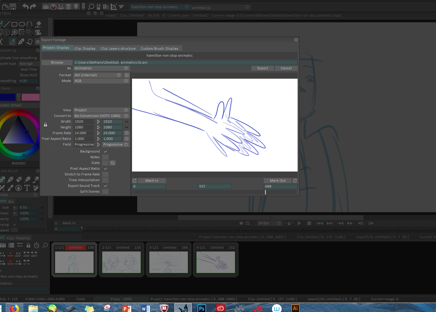Select the Text tool in Pen Brush panel
436x312 pixels.
[27, 188]
